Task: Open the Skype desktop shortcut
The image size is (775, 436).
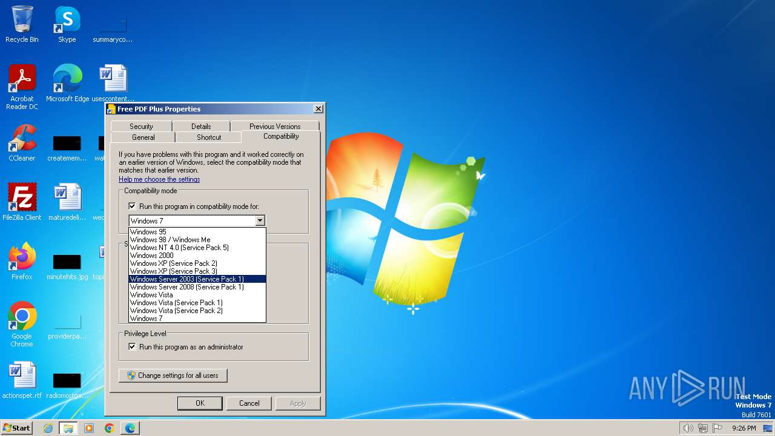Action: 67,24
